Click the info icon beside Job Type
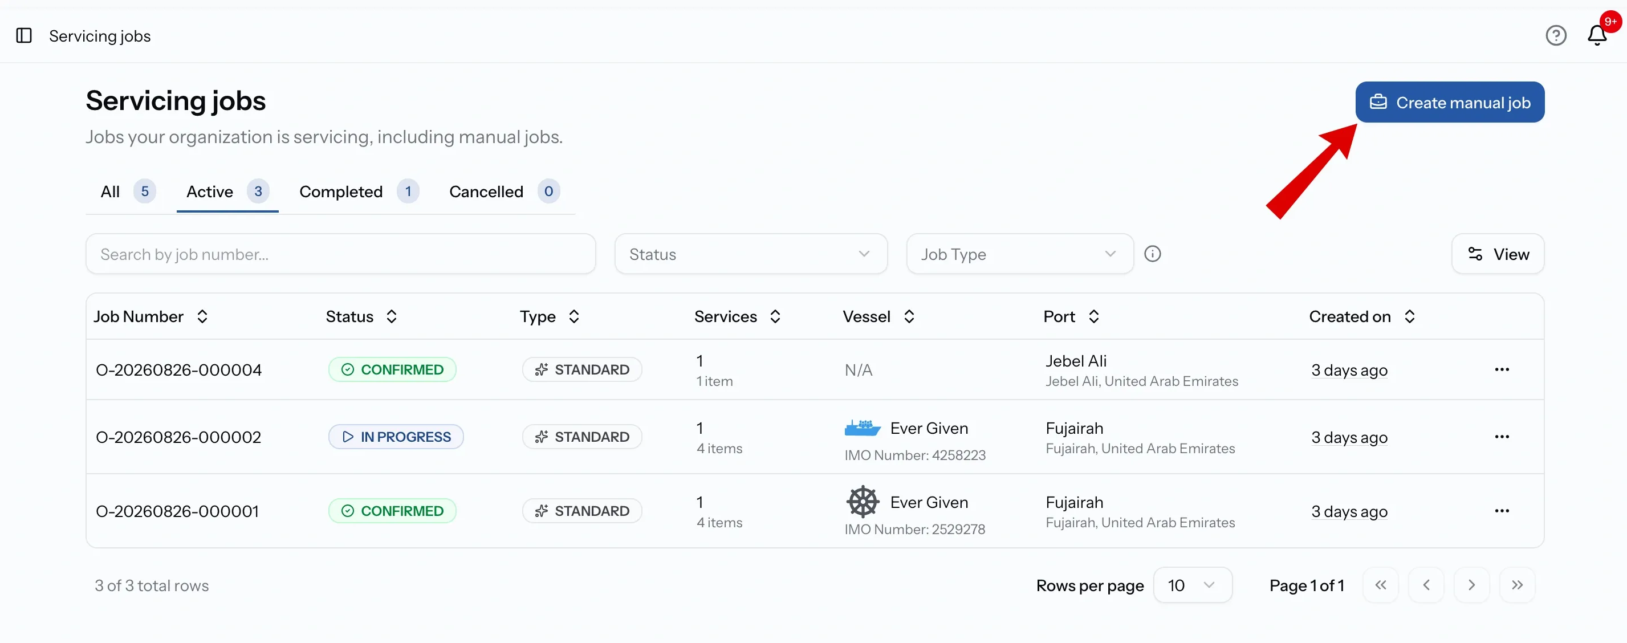This screenshot has width=1627, height=643. coord(1152,254)
